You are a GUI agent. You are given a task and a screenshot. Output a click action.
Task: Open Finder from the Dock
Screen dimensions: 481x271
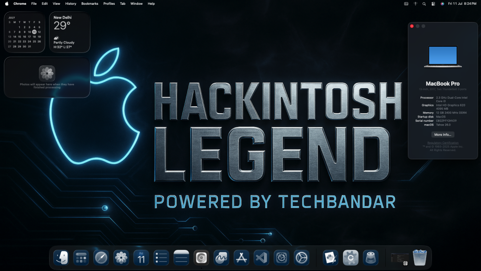(61, 258)
